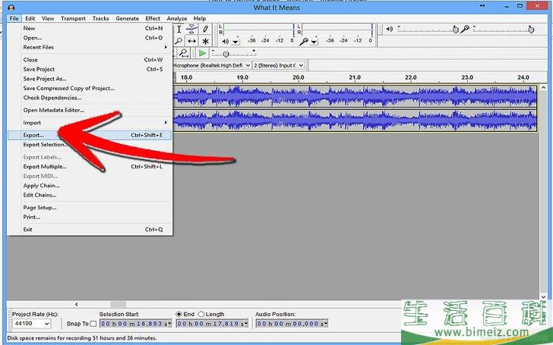Viewport: 553px width, 345px height.
Task: Open the Help menu
Action: click(200, 18)
